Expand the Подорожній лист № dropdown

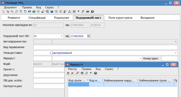pos(62,36)
